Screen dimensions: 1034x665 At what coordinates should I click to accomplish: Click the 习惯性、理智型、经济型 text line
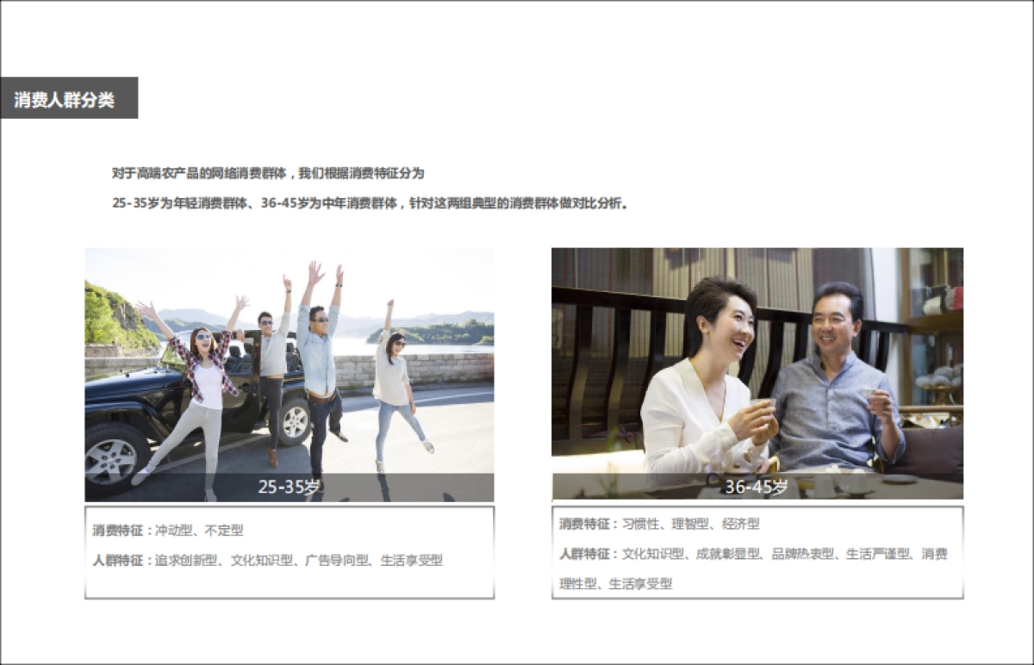click(659, 524)
